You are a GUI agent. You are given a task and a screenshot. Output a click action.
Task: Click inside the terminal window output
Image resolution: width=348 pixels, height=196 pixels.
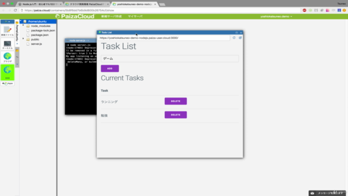point(81,78)
